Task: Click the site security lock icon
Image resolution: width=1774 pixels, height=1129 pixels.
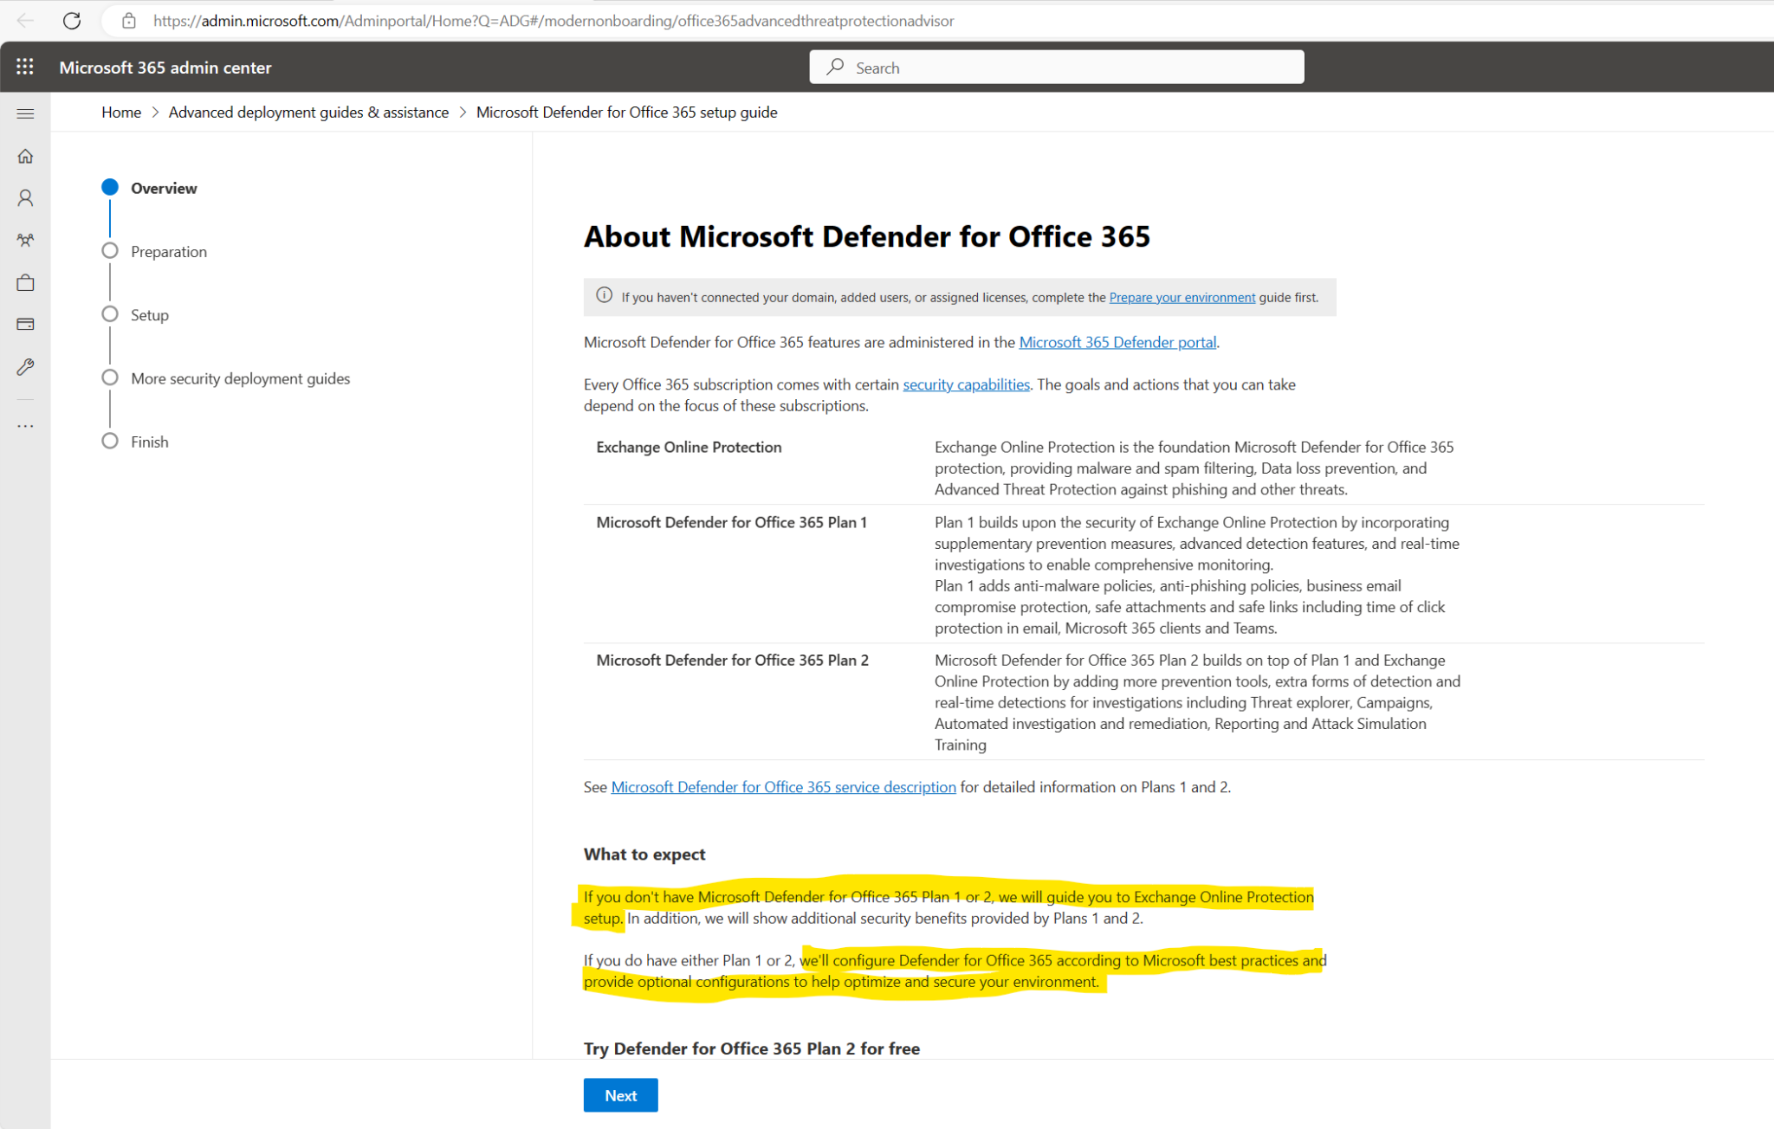Action: pos(130,21)
